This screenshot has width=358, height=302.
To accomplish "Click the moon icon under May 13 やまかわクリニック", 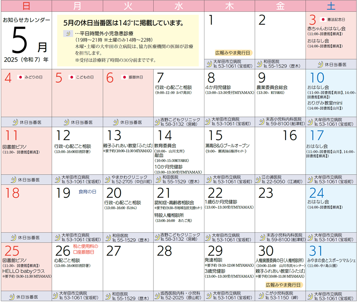I will coord(107,179).
